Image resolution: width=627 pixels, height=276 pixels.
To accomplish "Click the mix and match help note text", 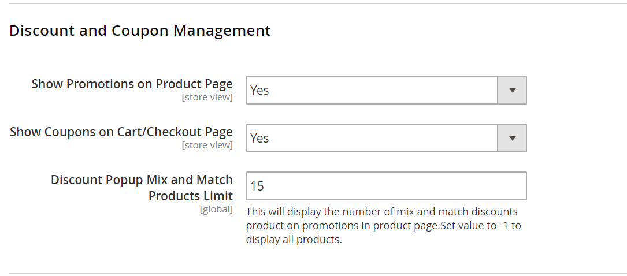I will (381, 212).
